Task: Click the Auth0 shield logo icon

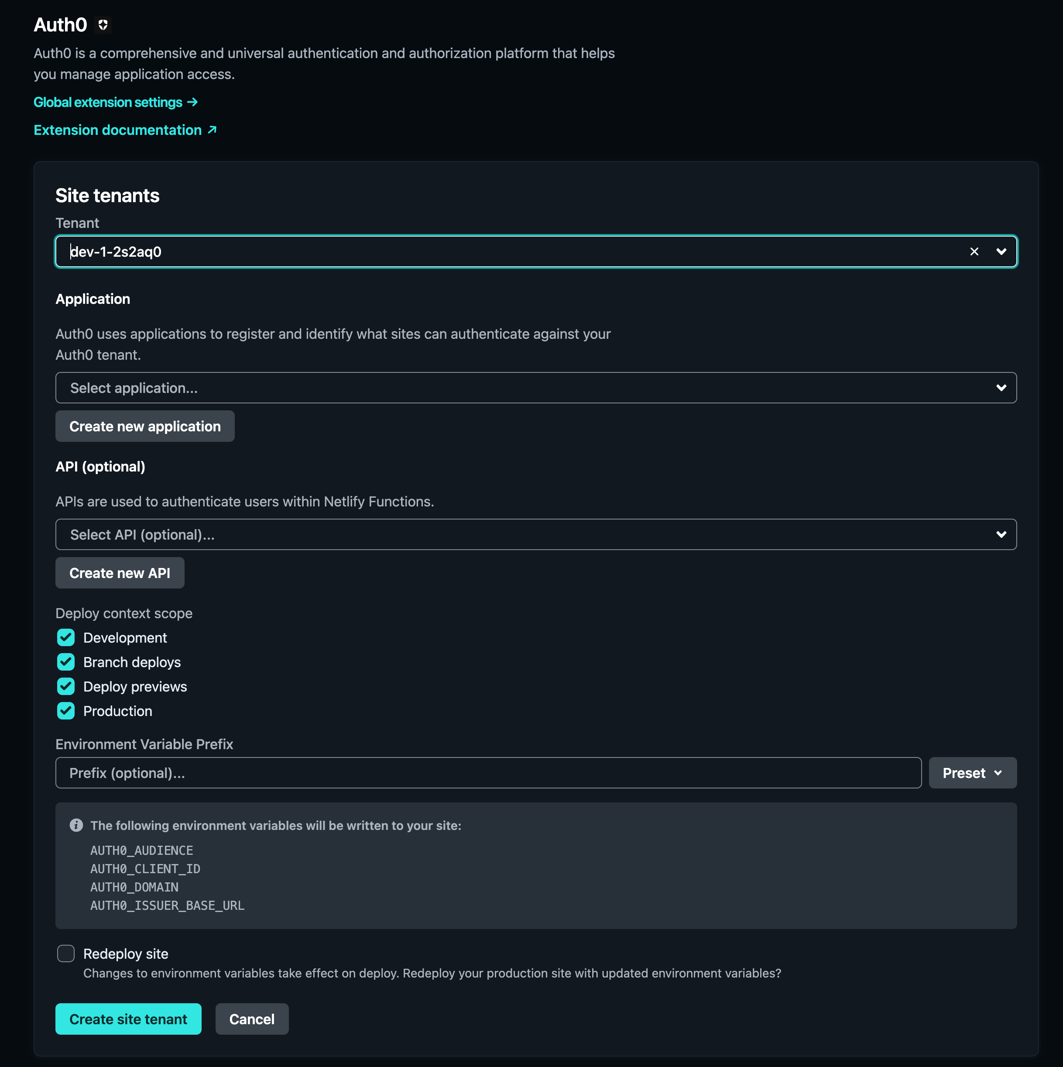Action: pos(103,25)
